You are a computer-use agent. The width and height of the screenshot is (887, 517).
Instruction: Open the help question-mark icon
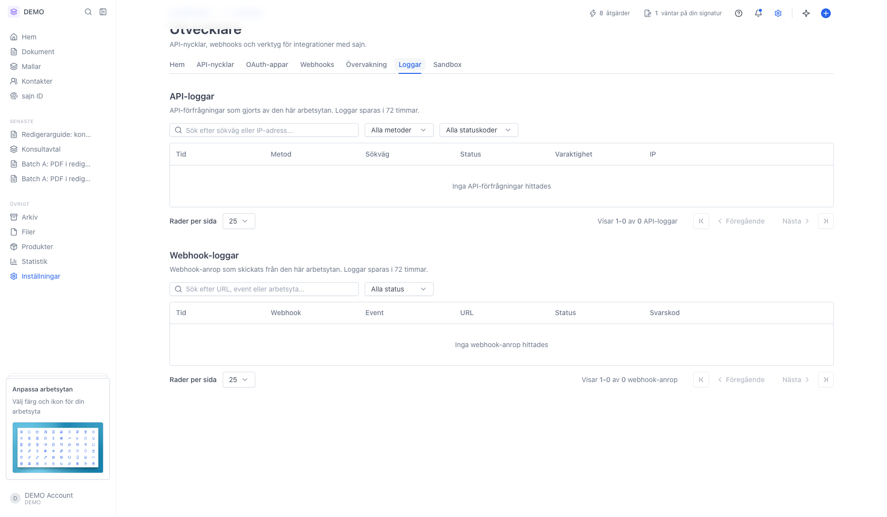739,13
